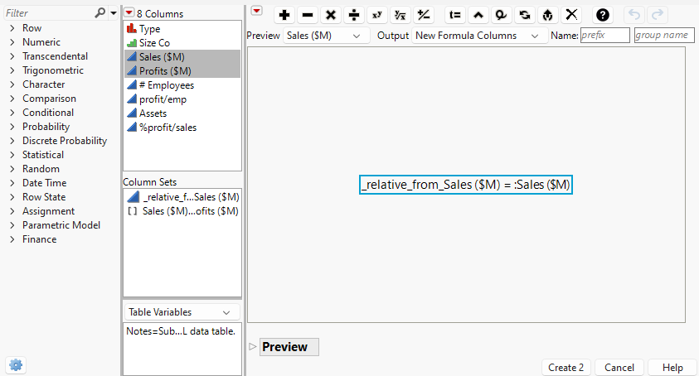Click the redo arrow
Viewport: 699px width, 376px height.
tap(657, 15)
